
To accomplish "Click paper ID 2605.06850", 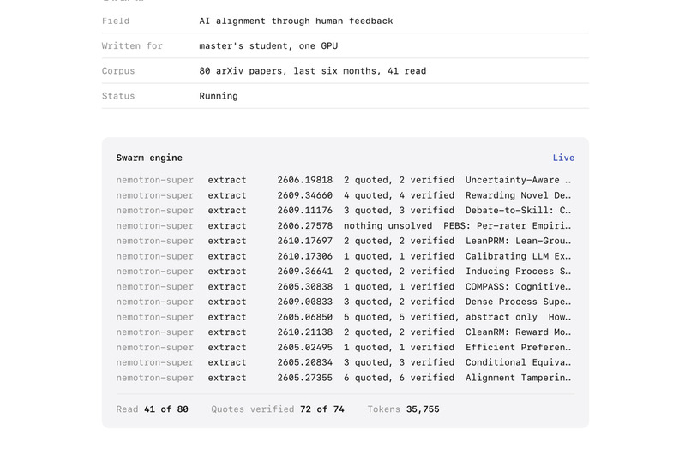I will tap(305, 317).
